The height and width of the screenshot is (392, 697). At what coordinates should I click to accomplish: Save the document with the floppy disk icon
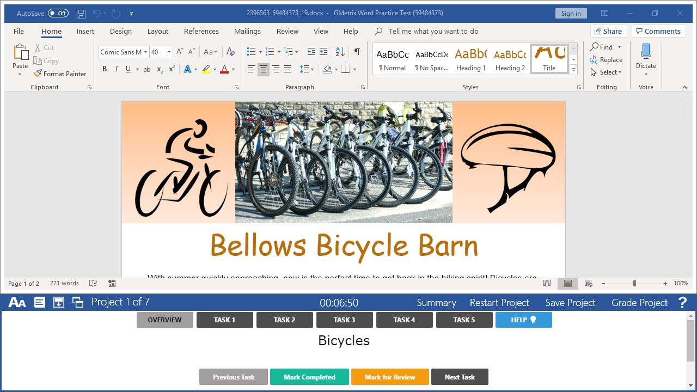coord(81,14)
